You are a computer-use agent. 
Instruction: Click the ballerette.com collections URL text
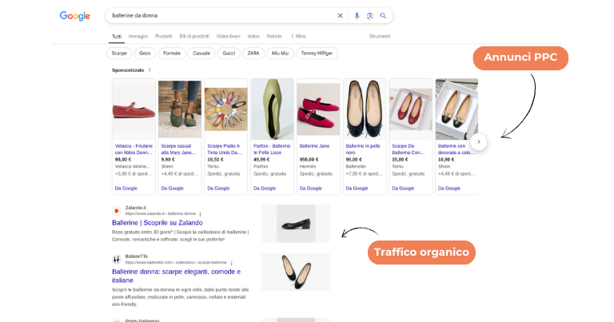coord(176,262)
